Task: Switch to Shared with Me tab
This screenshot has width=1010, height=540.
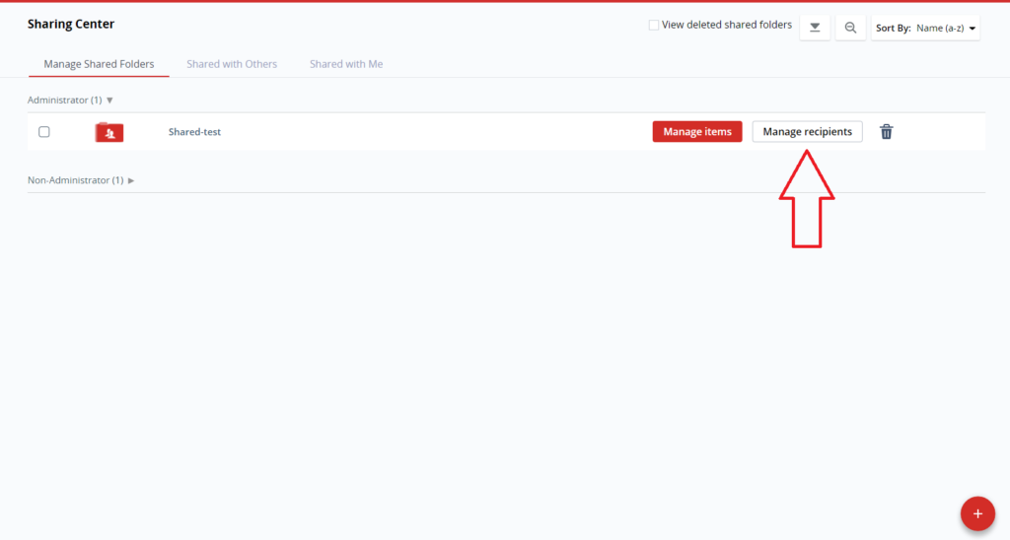Action: (346, 64)
